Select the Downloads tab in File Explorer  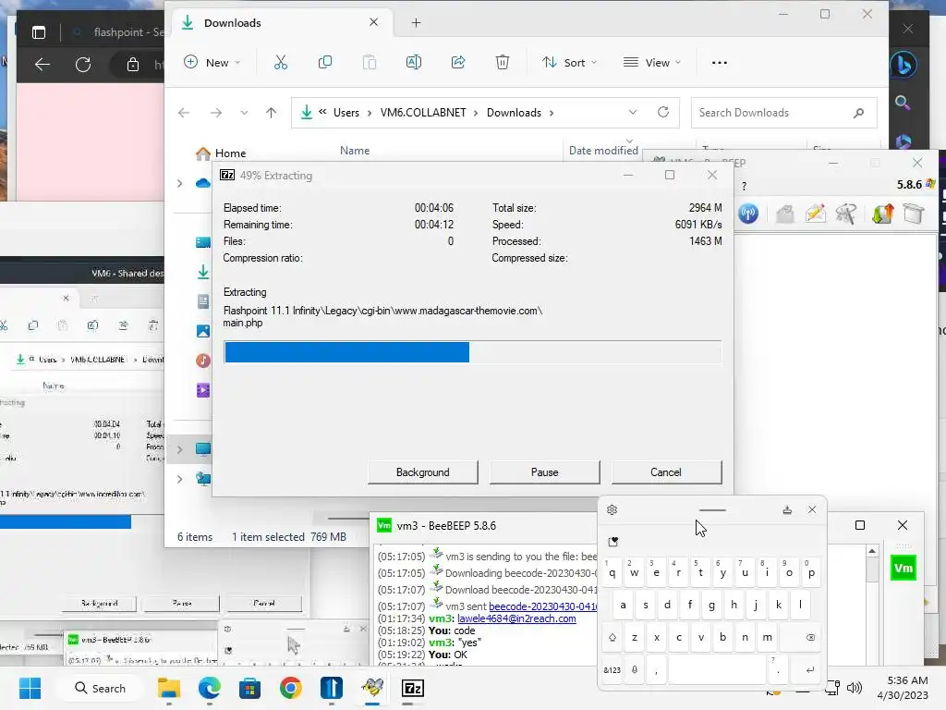[281, 23]
